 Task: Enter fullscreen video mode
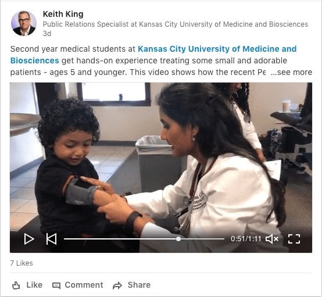[294, 239]
